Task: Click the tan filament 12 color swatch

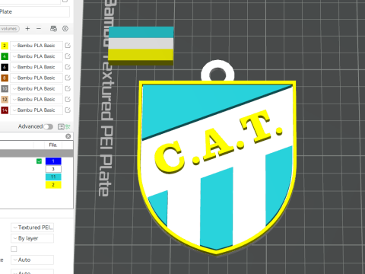Action: pos(5,100)
